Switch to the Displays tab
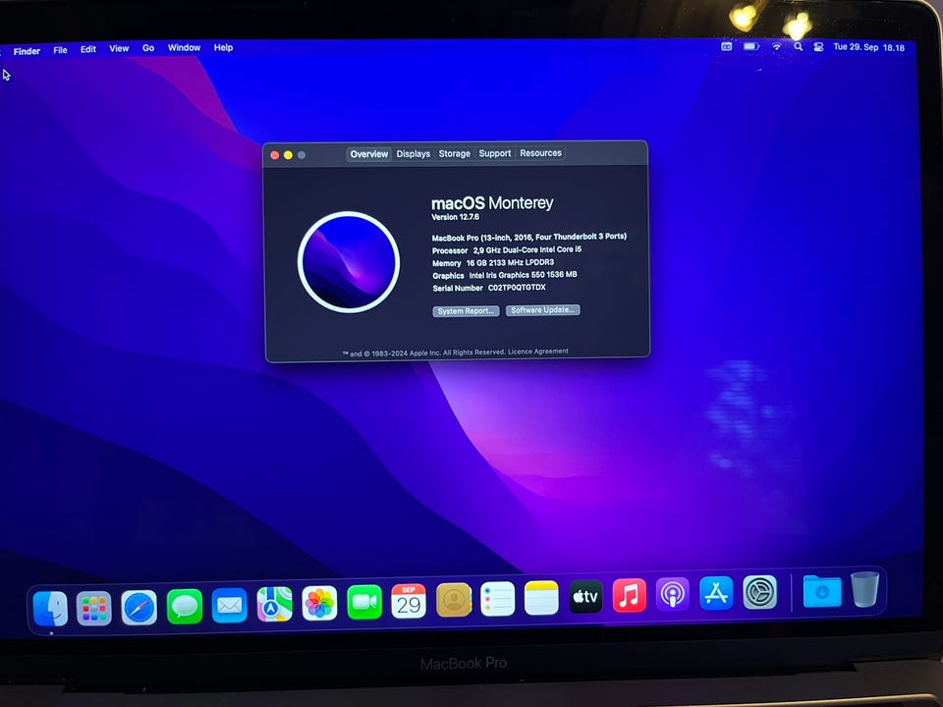 coord(414,154)
